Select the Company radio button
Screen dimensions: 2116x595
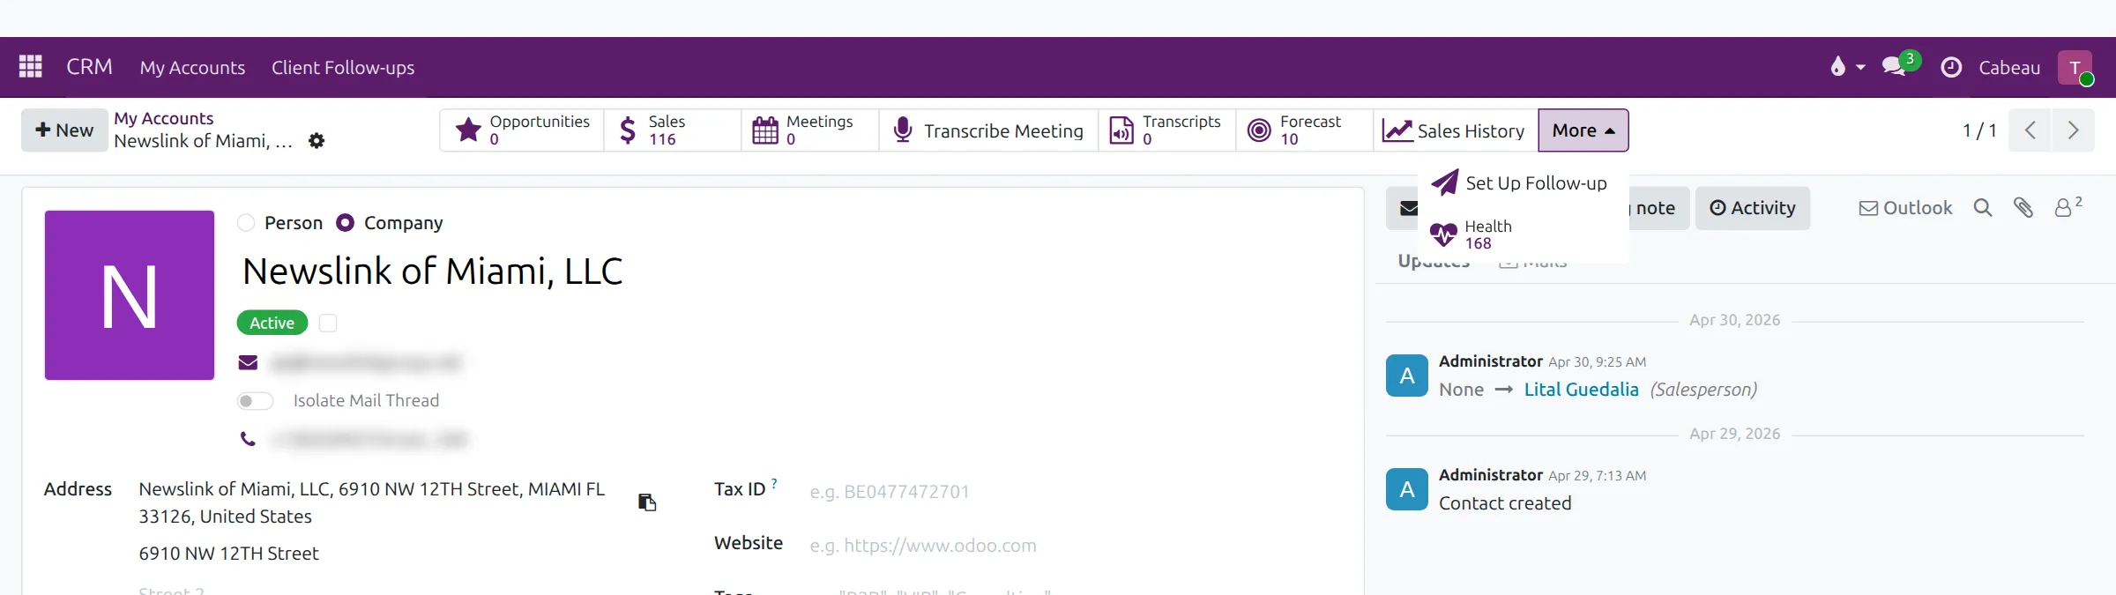pyautogui.click(x=346, y=223)
